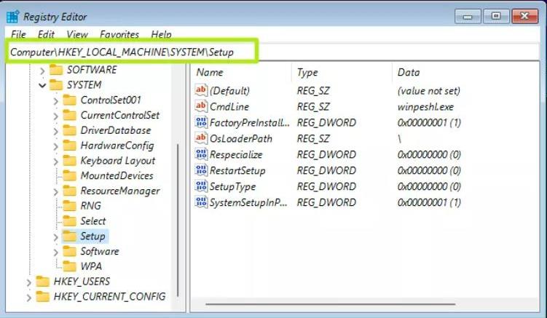Expand the Setup key chevron

56,236
